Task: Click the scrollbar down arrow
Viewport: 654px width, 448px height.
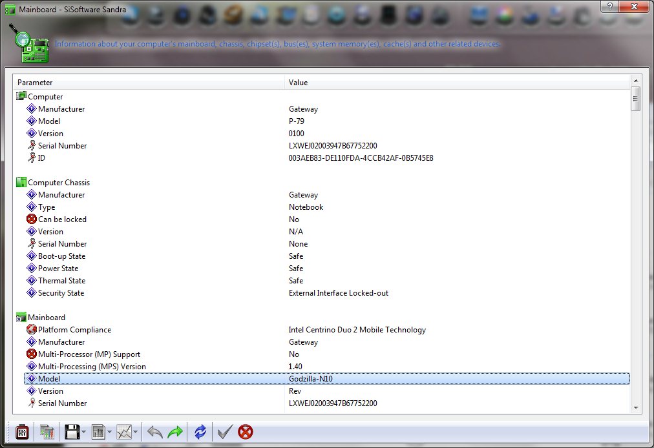Action: click(x=636, y=407)
